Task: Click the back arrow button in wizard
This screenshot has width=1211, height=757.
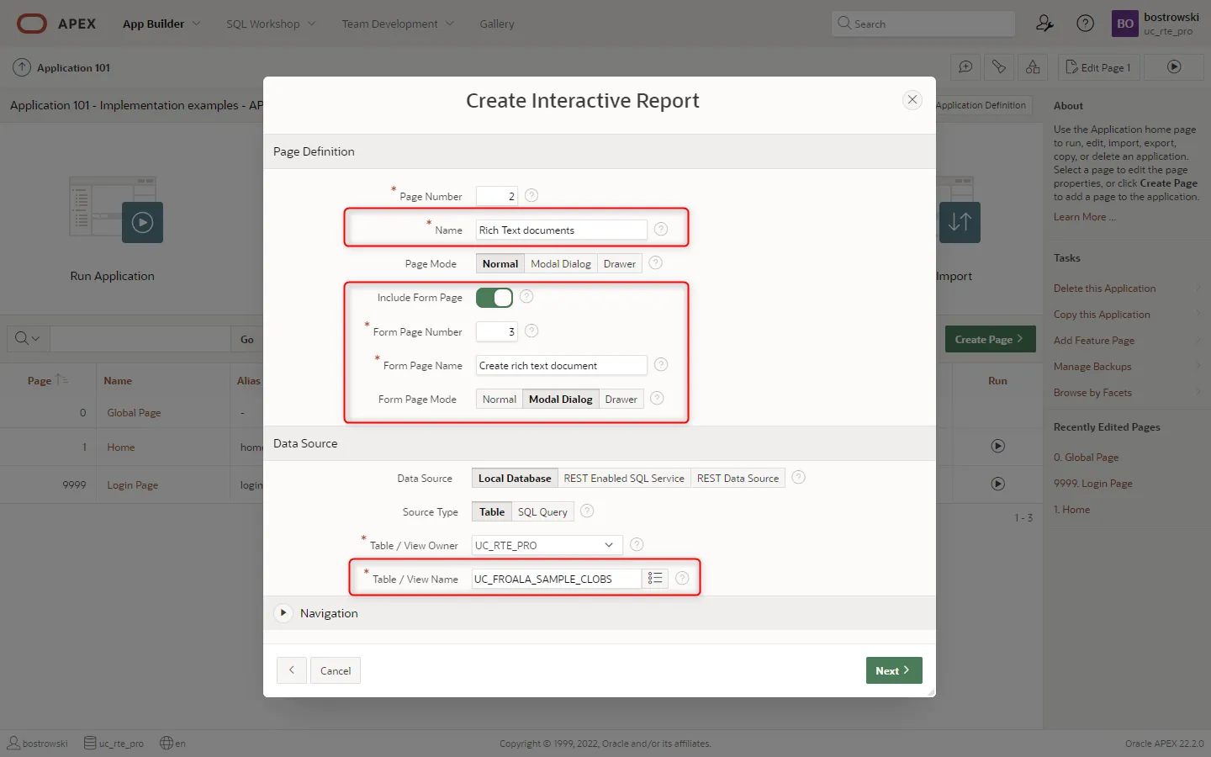Action: (291, 670)
